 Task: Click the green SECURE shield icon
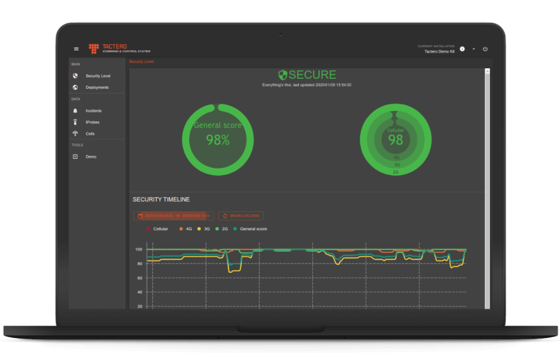pos(283,75)
